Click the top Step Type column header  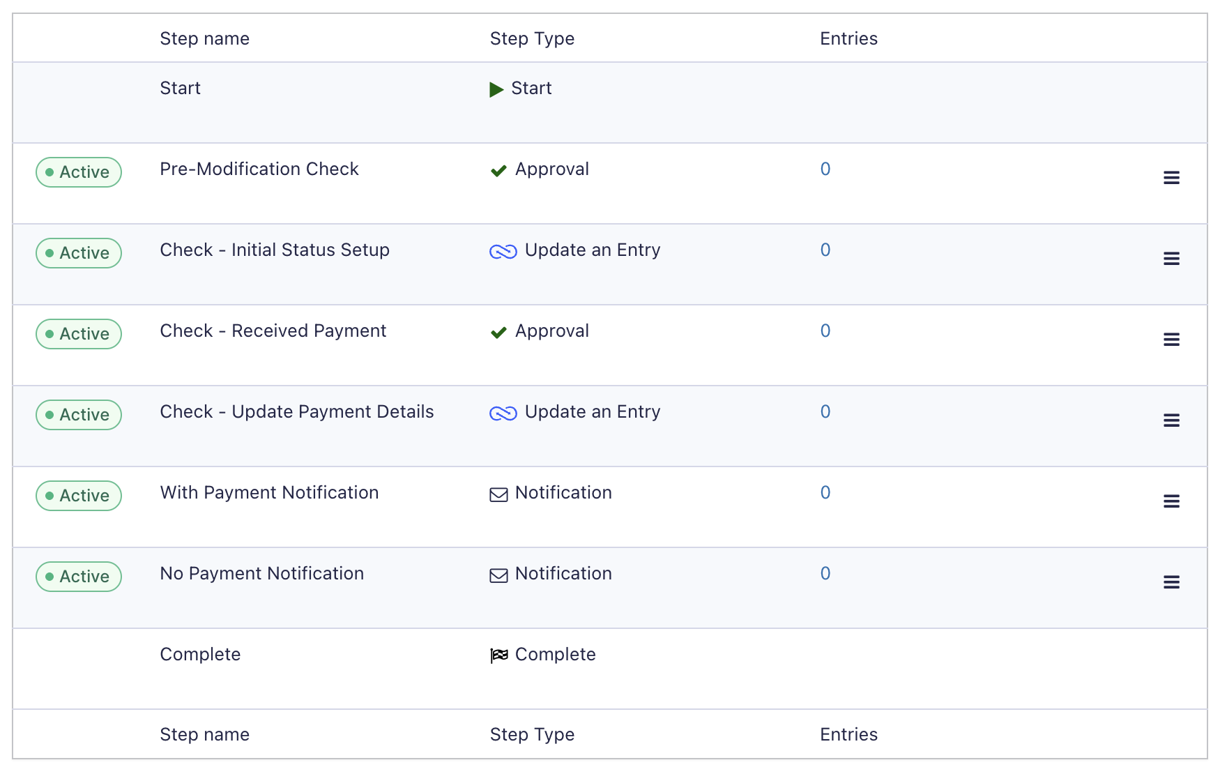click(532, 38)
